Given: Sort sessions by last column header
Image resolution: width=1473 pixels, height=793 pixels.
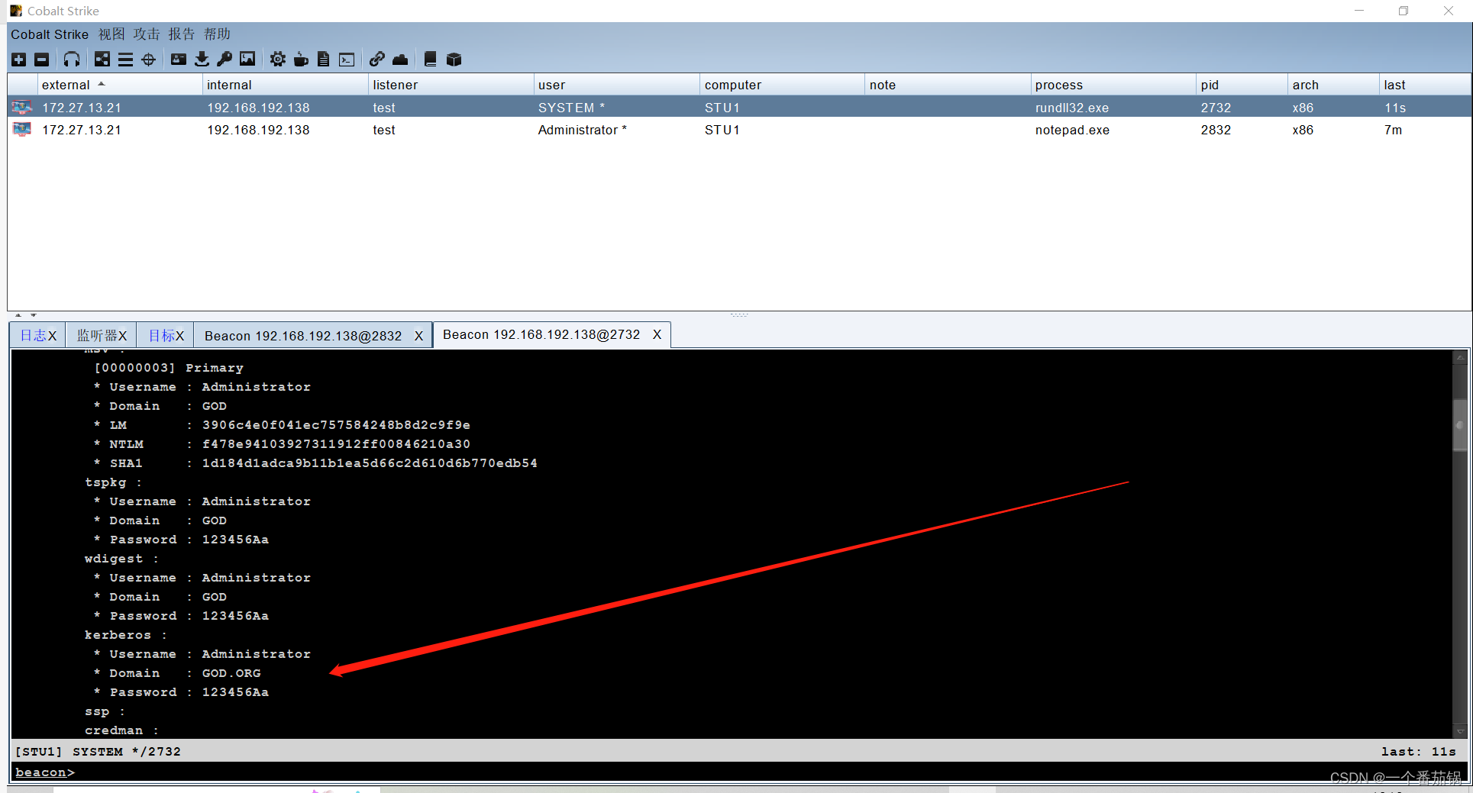Looking at the screenshot, I should click(1425, 85).
